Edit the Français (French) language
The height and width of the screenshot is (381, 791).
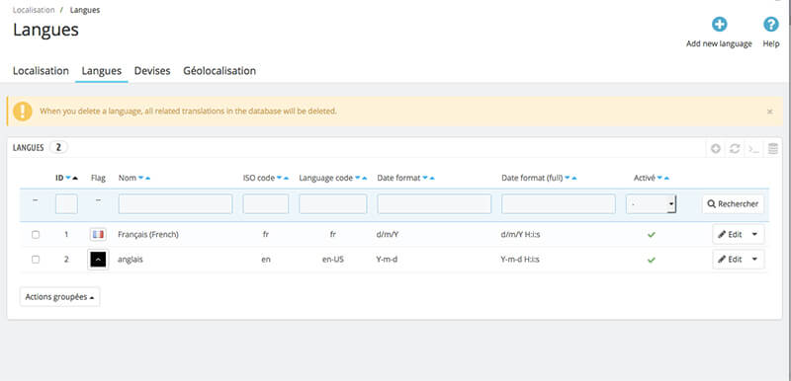731,235
